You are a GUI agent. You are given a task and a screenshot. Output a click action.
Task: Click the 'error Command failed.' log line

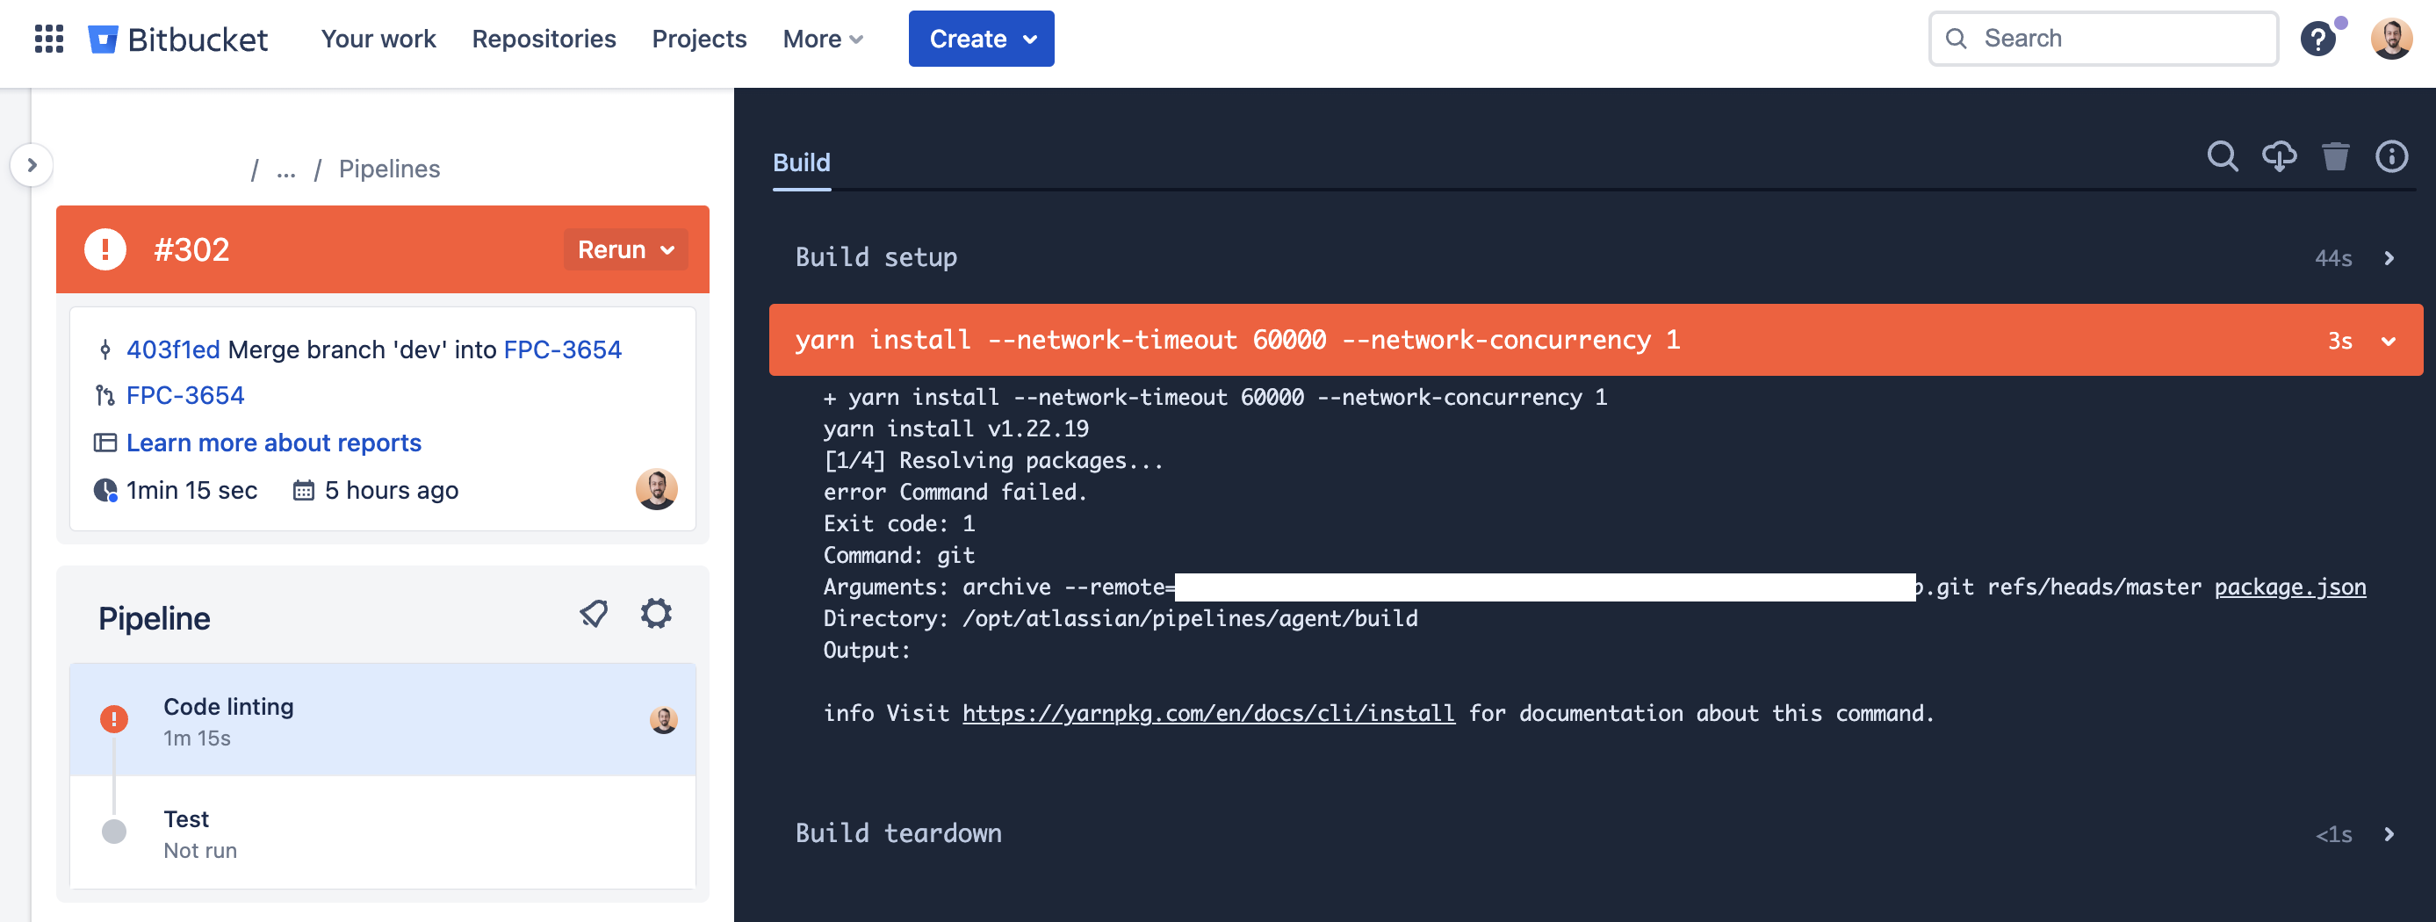pyautogui.click(x=955, y=493)
